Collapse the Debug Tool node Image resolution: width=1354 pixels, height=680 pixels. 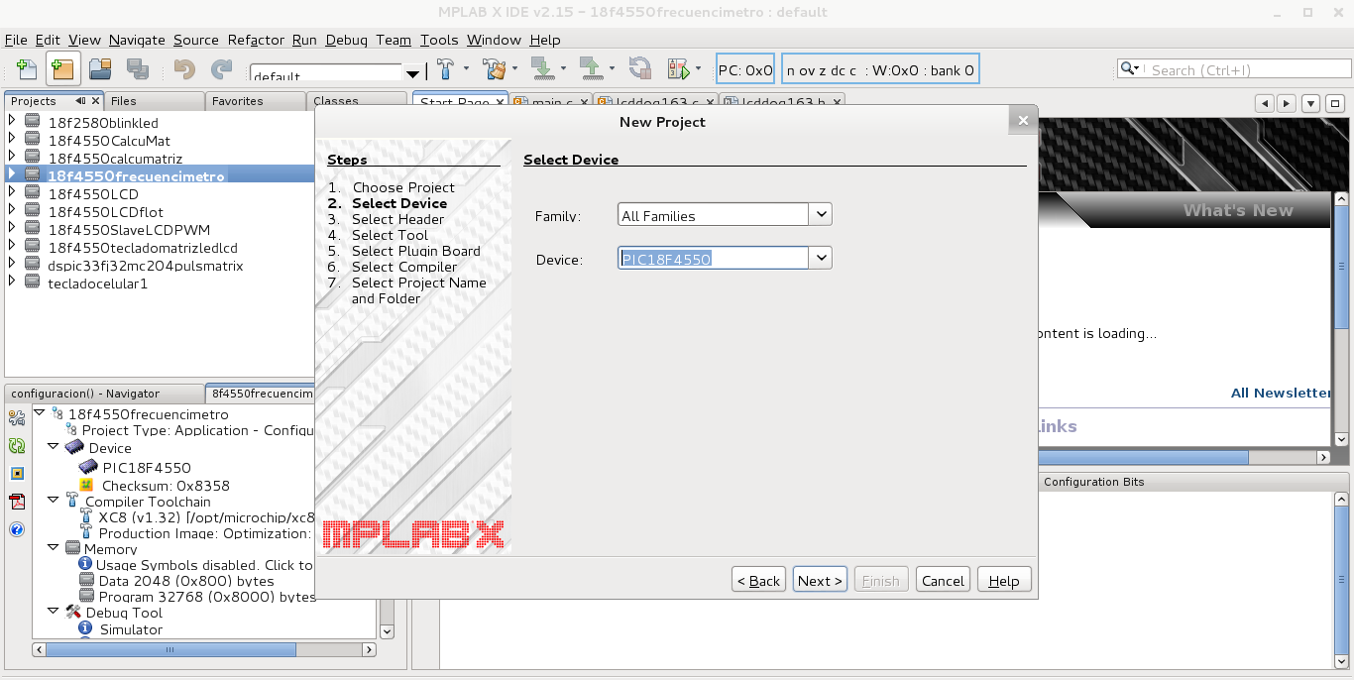[x=53, y=612]
